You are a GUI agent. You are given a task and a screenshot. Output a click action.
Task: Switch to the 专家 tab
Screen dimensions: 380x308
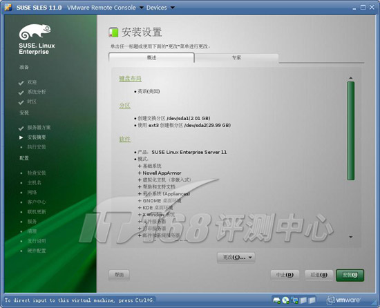[236, 57]
